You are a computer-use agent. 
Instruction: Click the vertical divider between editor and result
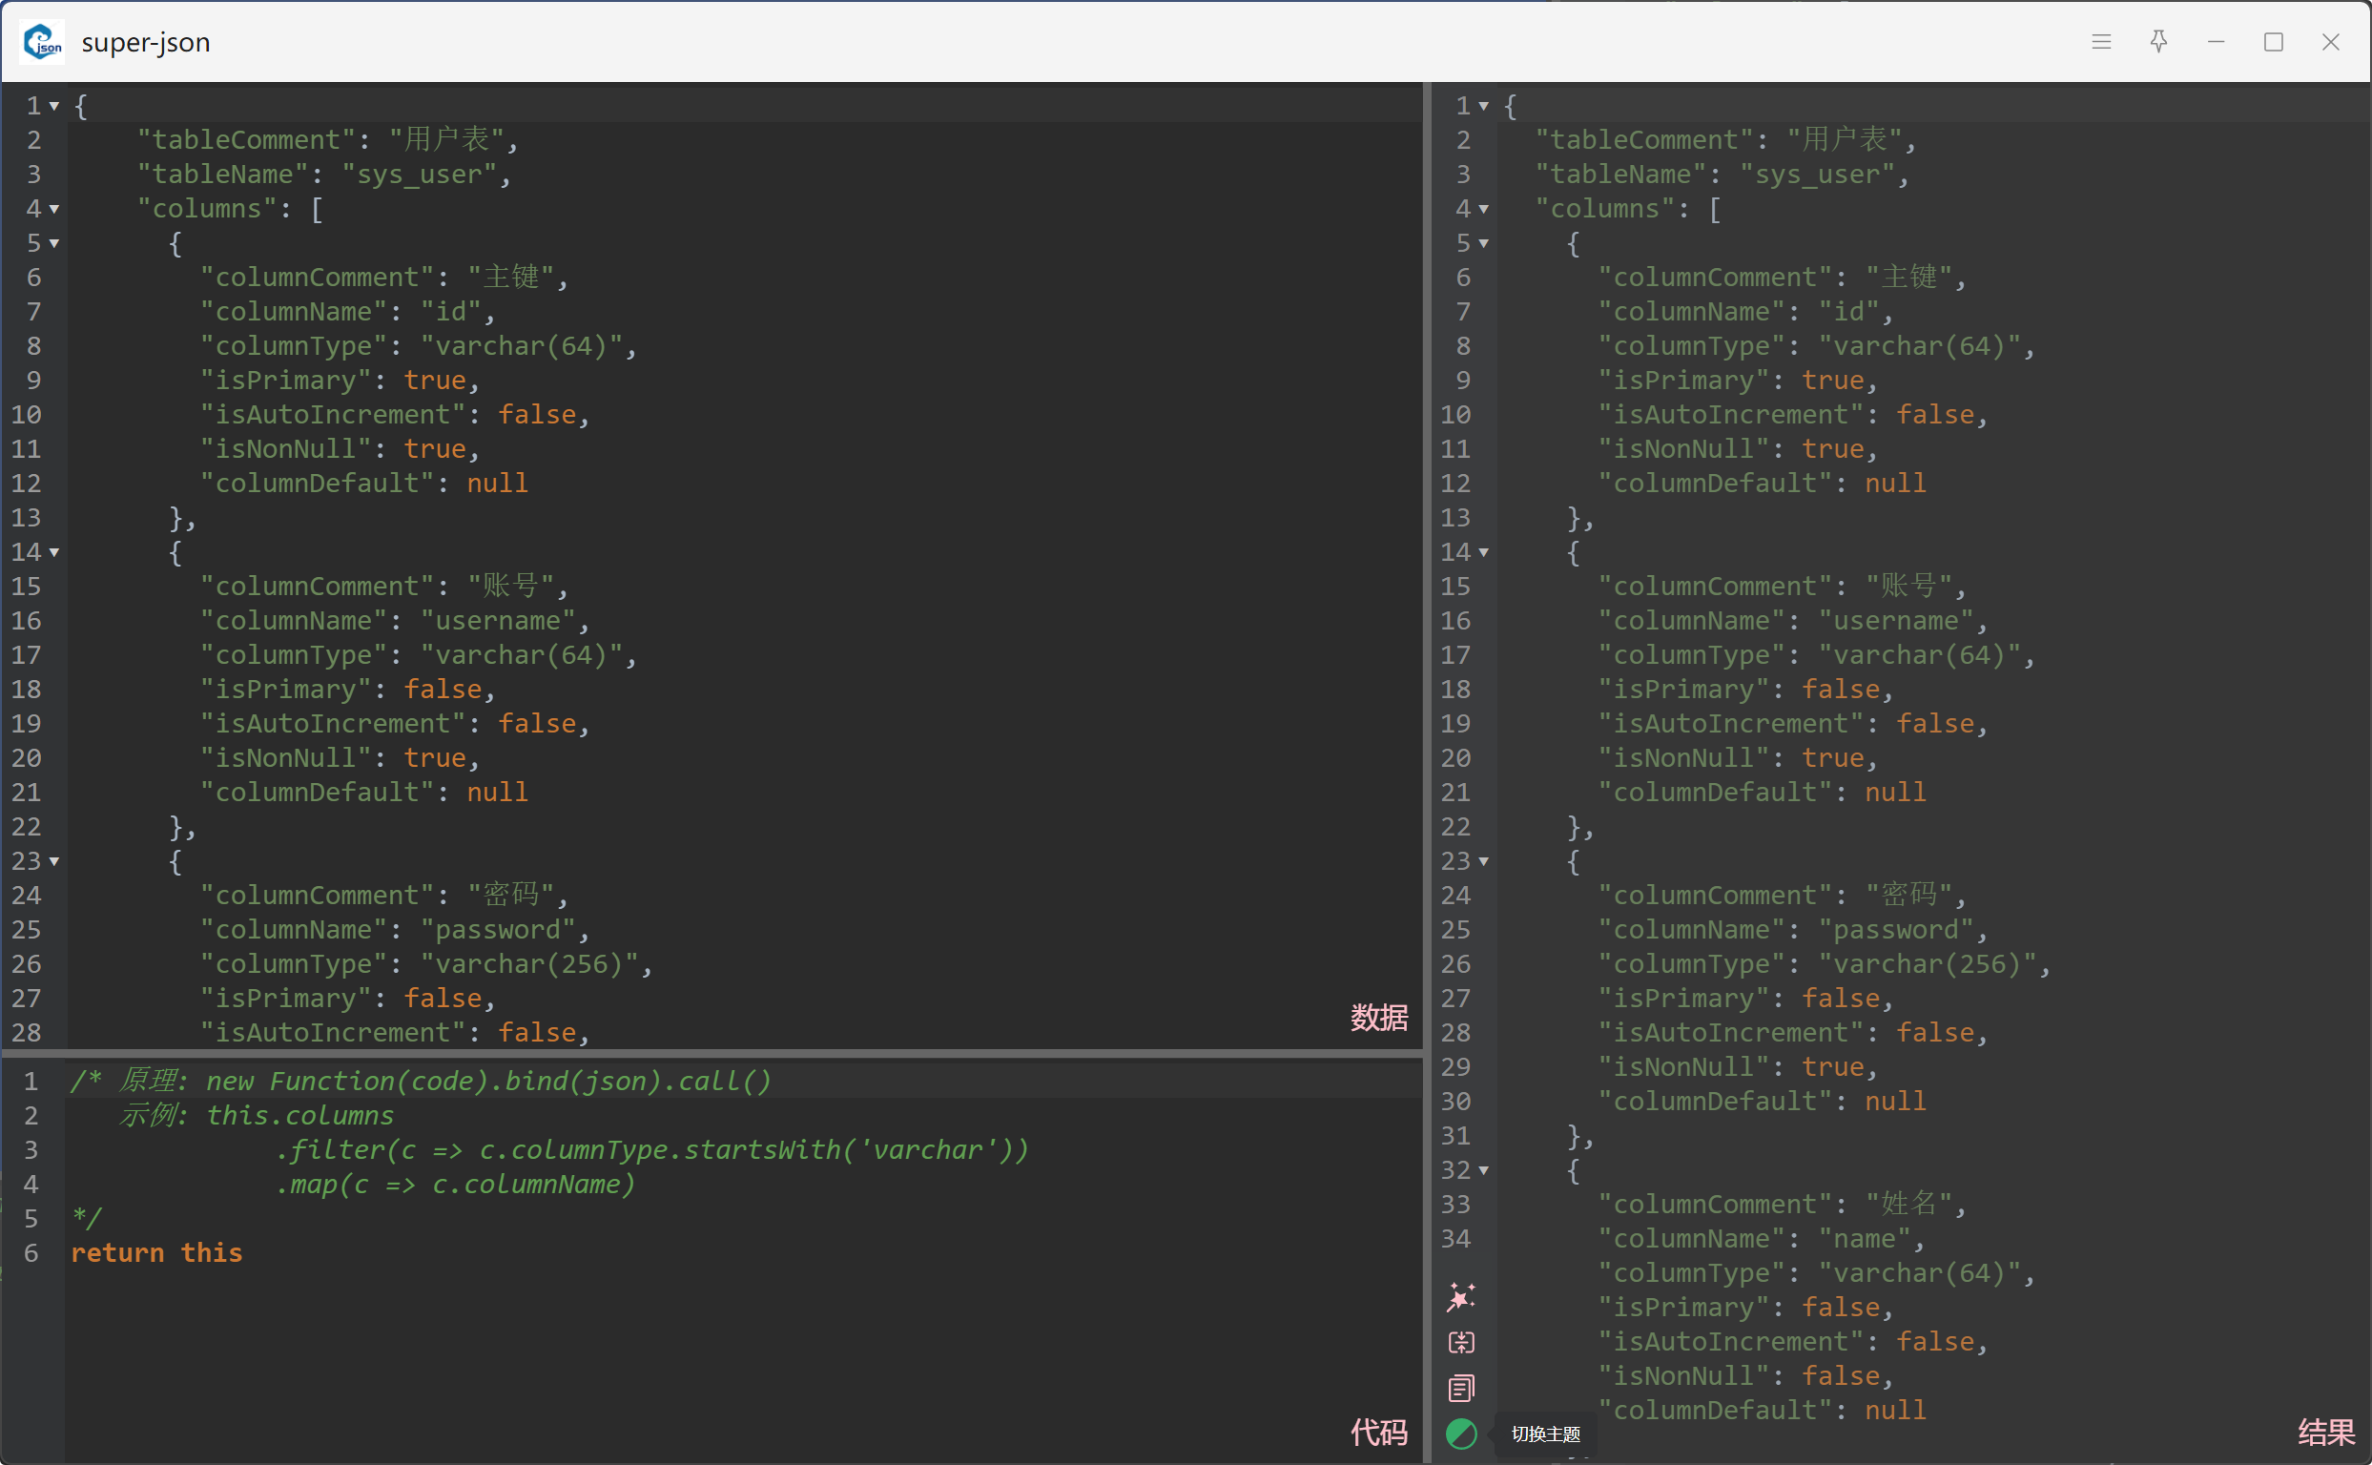[1427, 774]
